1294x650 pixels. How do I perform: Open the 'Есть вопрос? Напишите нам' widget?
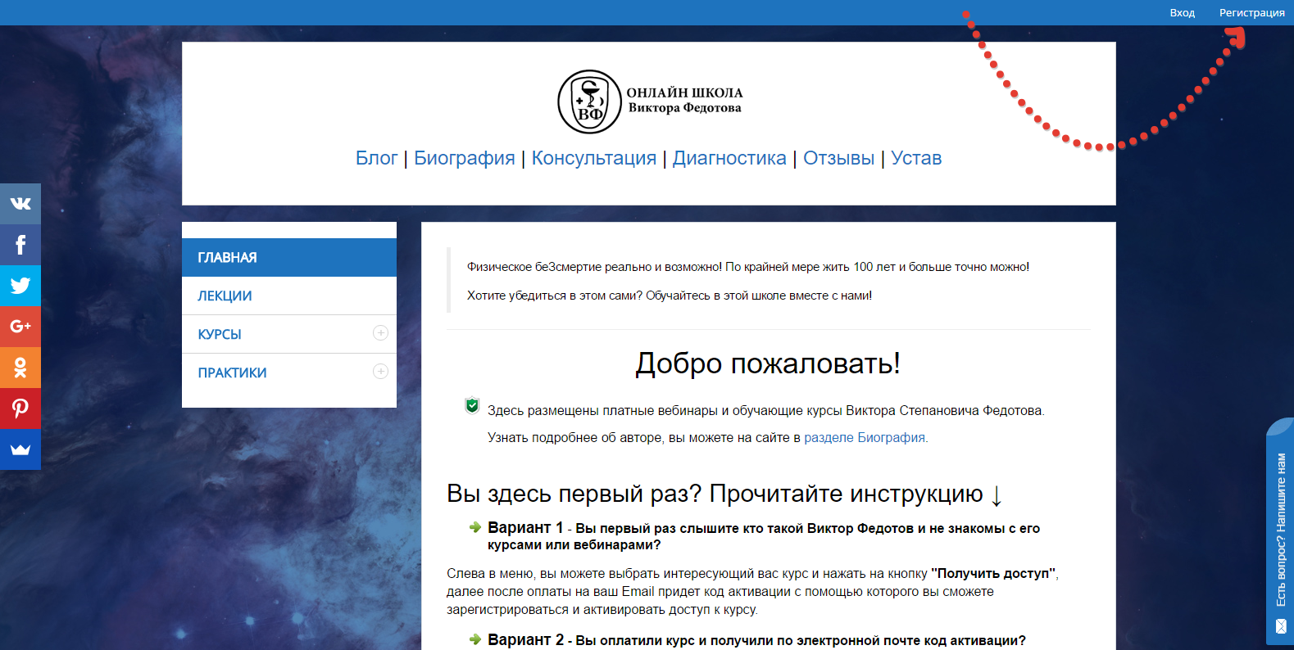pyautogui.click(x=1281, y=530)
